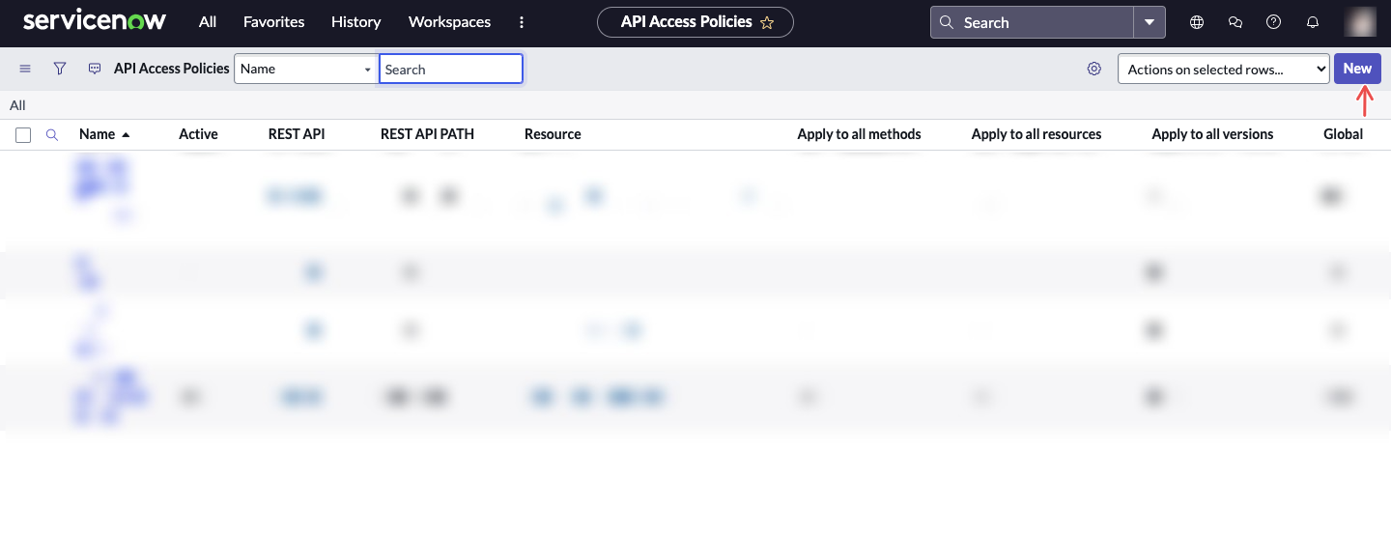Click the list personalization gear icon
This screenshot has width=1391, height=536.
coord(1093,69)
